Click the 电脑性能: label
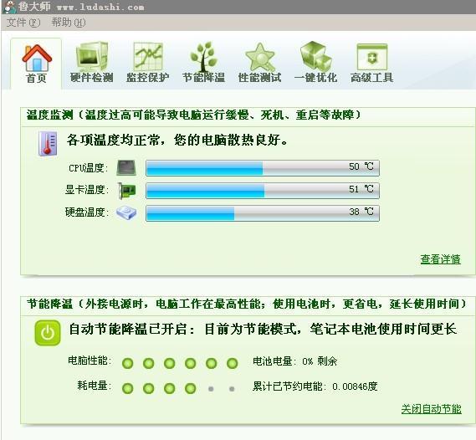The image size is (476, 440). (90, 361)
